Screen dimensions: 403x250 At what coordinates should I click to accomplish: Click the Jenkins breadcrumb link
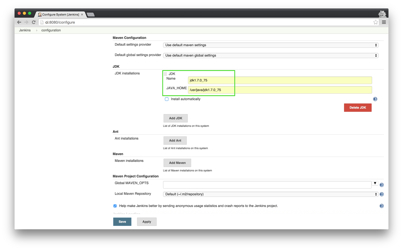coord(25,30)
